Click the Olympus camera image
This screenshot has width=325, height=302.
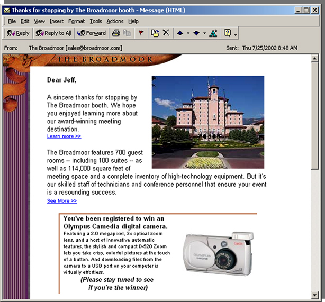[218, 253]
